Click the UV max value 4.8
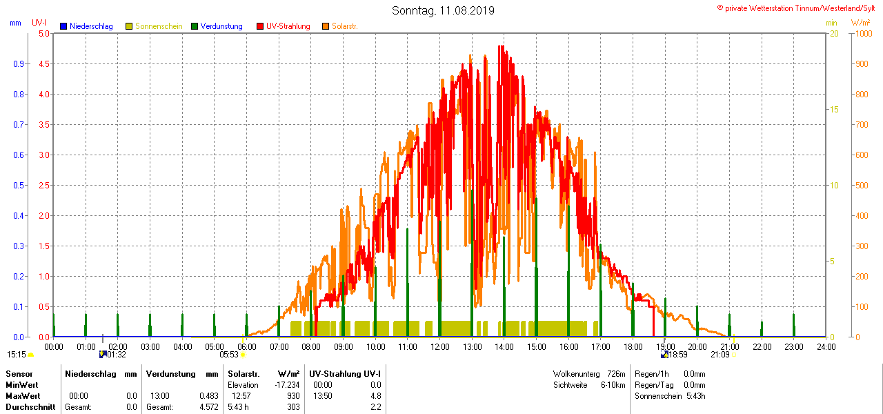The height and width of the screenshot is (414, 883). click(x=375, y=396)
